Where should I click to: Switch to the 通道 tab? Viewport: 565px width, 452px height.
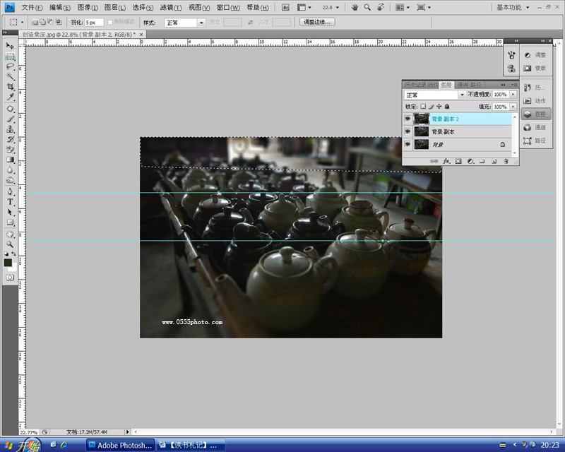tap(463, 85)
